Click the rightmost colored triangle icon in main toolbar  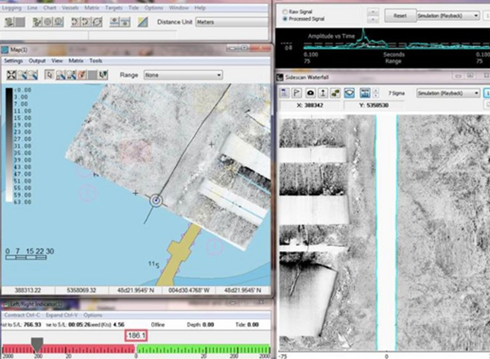(143, 22)
